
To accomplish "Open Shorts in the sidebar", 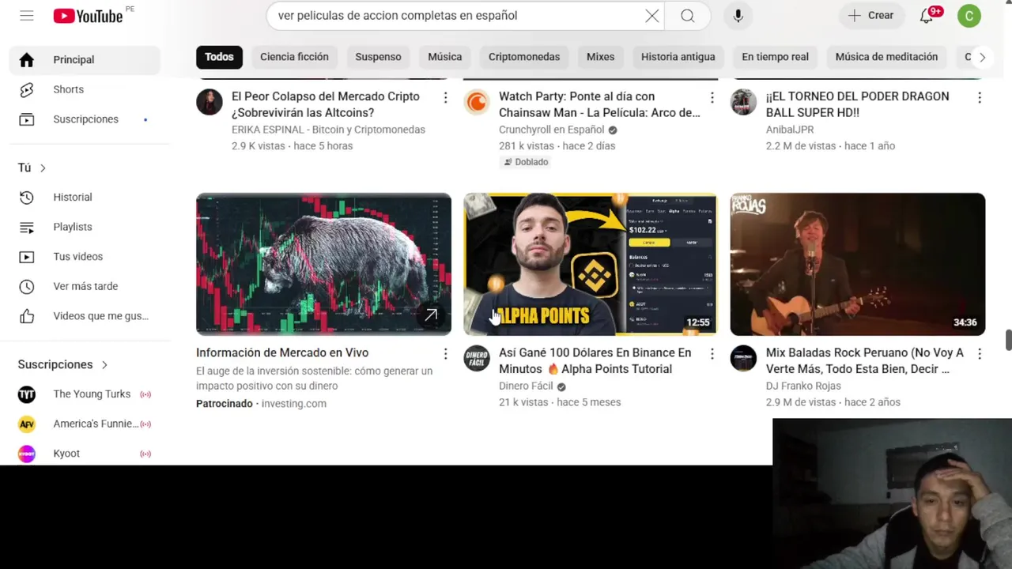I will coord(85,89).
